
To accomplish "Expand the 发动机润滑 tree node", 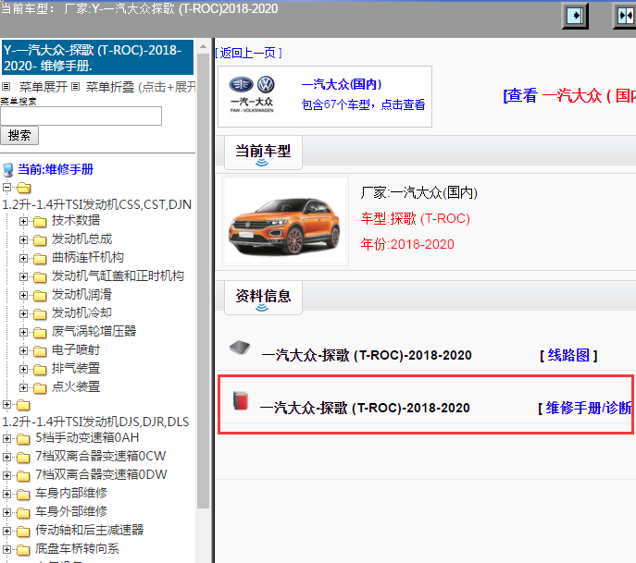I will click(23, 295).
